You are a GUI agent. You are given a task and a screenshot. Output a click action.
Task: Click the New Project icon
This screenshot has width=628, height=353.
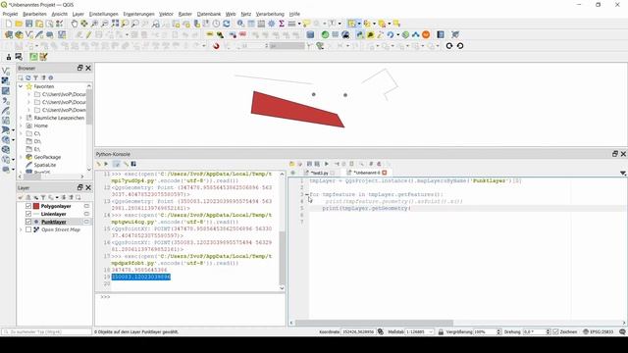pyautogui.click(x=9, y=24)
